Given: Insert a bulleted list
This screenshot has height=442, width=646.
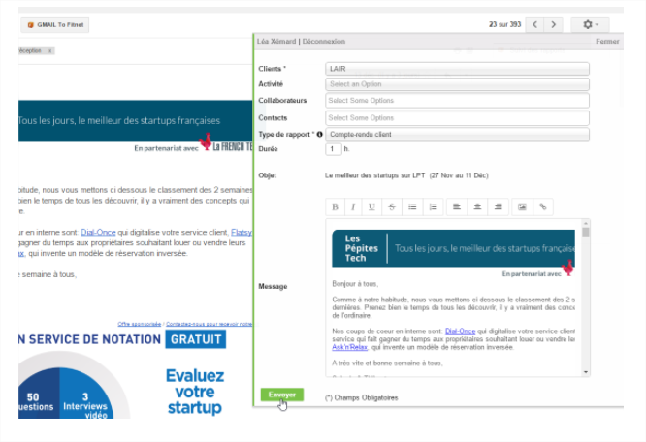Looking at the screenshot, I should [x=412, y=206].
